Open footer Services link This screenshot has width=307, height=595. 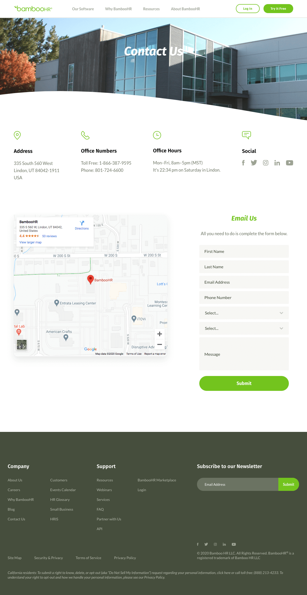tap(103, 500)
